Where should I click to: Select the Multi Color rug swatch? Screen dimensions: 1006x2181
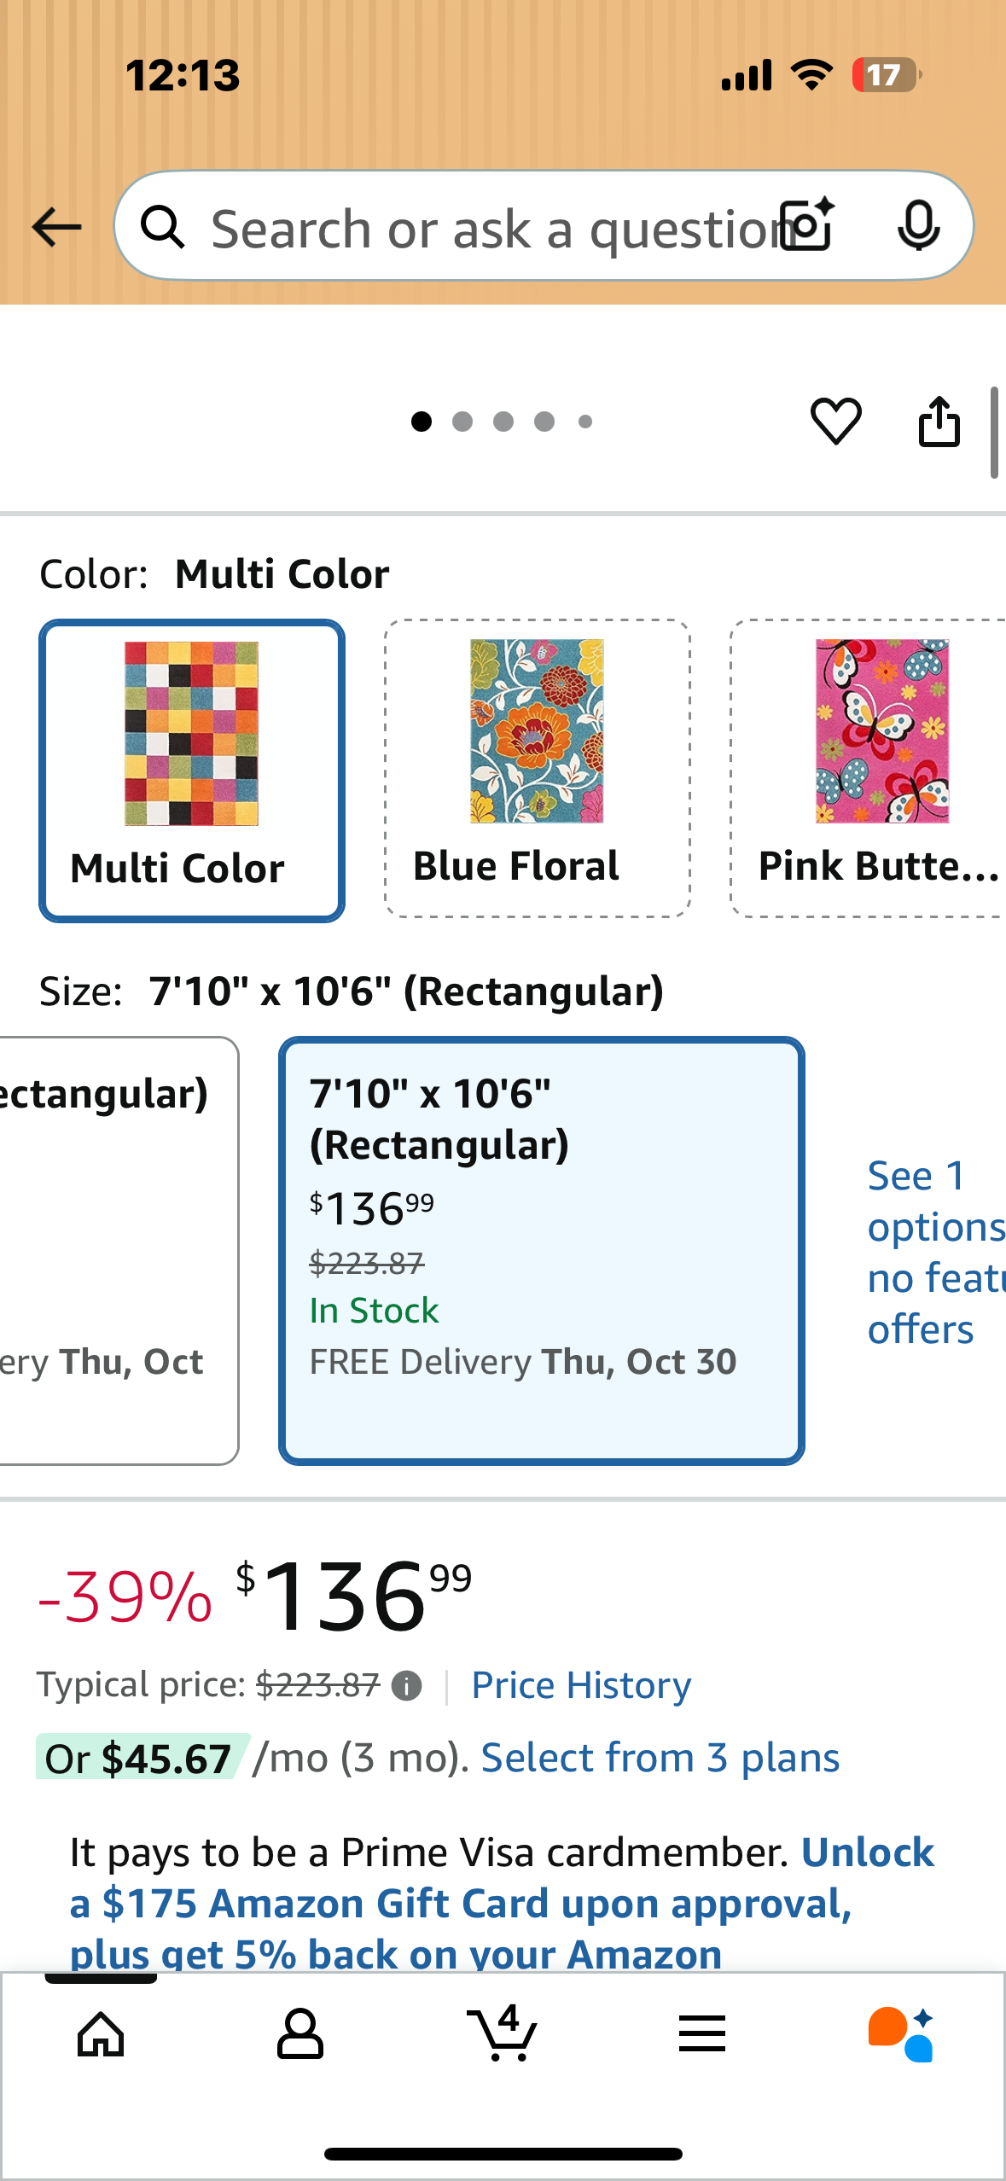click(191, 766)
